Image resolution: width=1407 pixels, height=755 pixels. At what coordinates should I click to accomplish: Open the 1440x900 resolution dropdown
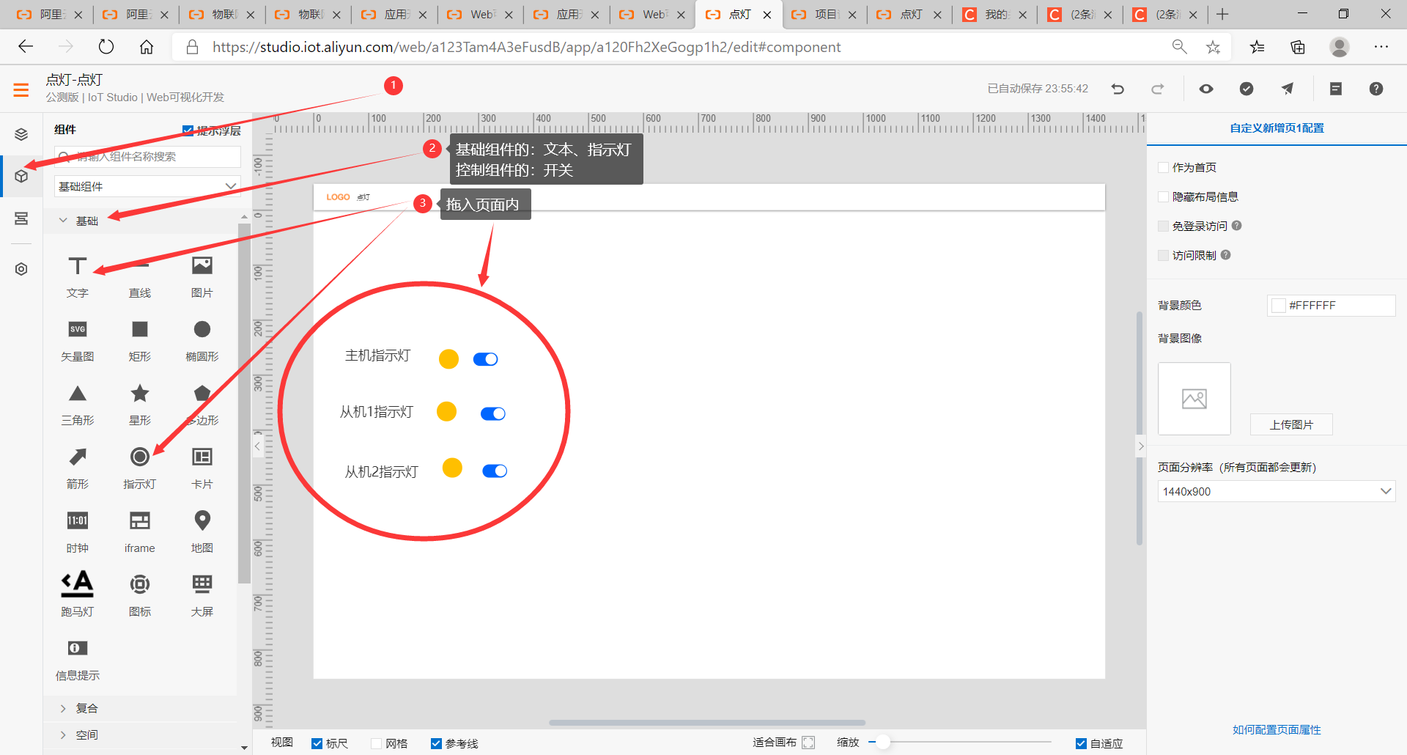[x=1276, y=491]
